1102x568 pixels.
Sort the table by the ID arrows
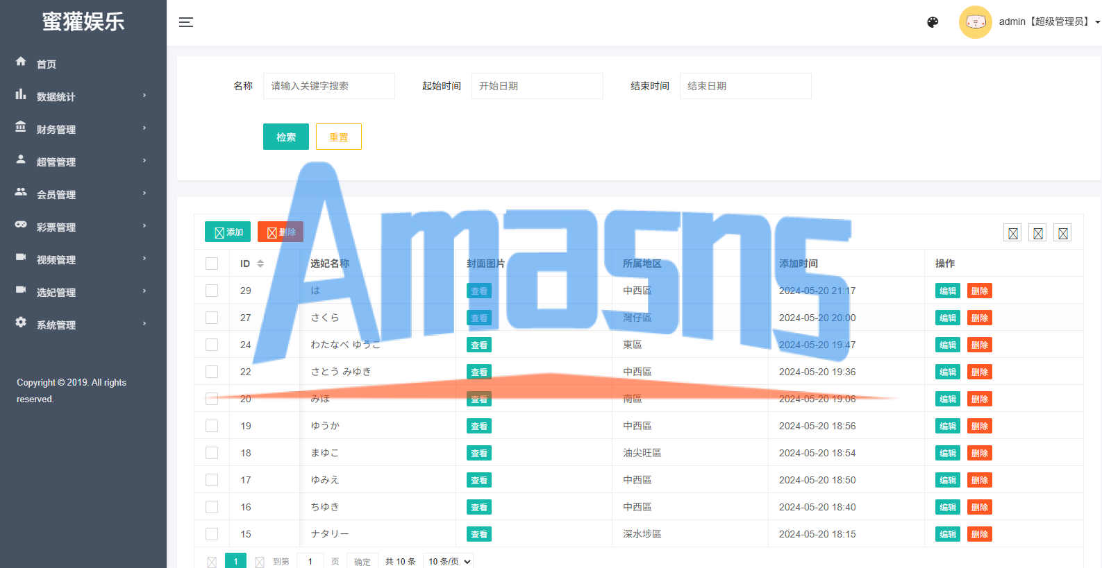260,264
